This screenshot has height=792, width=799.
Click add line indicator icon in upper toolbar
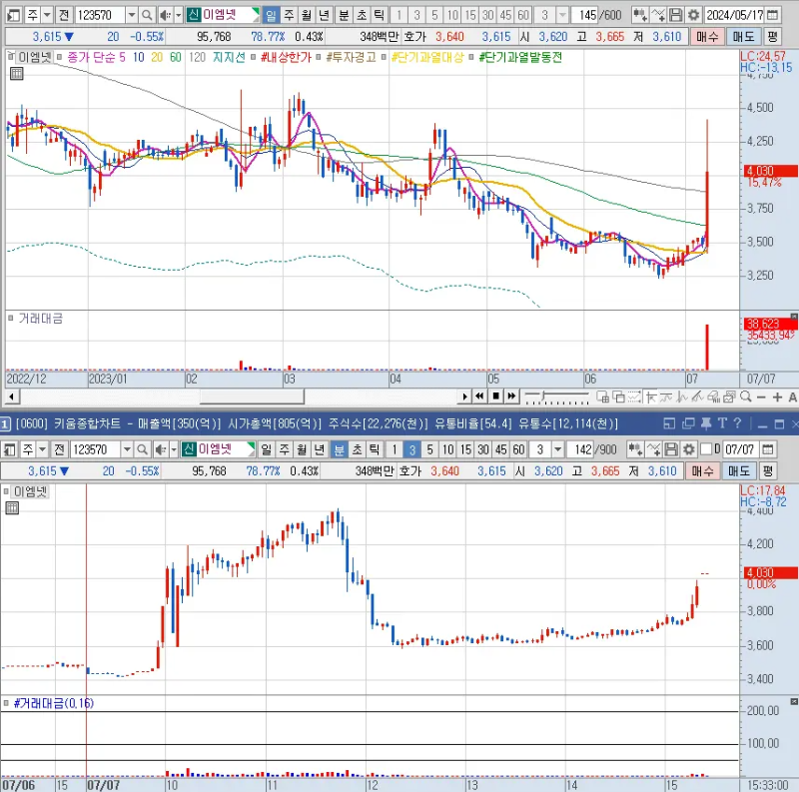[x=658, y=15]
